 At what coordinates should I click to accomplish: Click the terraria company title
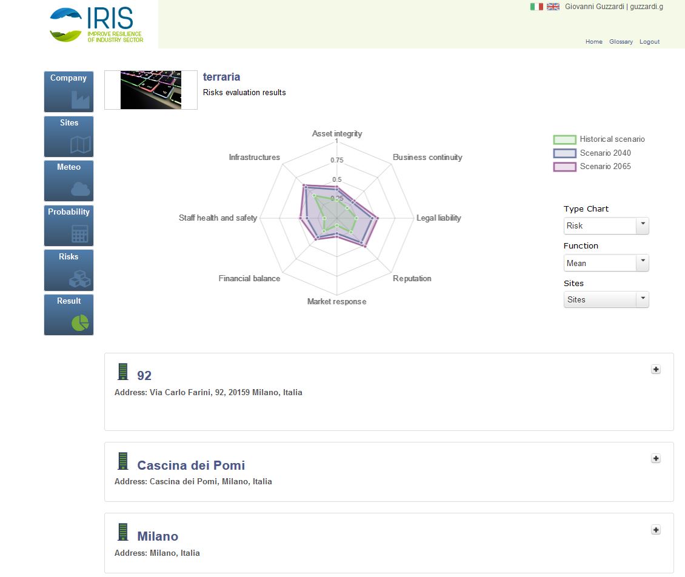tap(221, 77)
